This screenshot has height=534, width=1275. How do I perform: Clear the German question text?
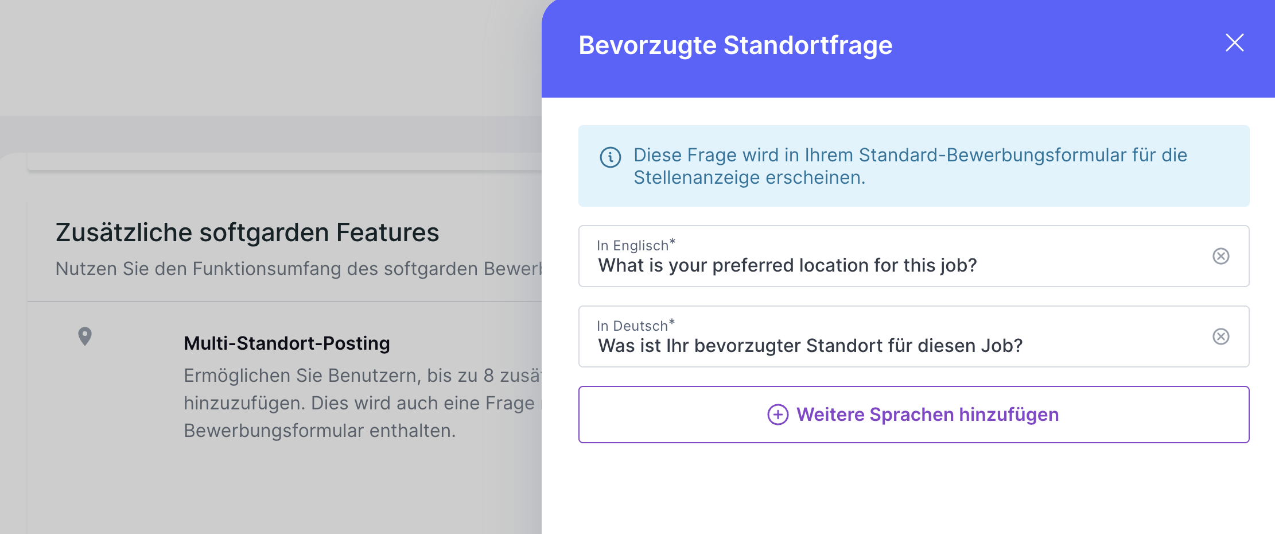pyautogui.click(x=1220, y=336)
